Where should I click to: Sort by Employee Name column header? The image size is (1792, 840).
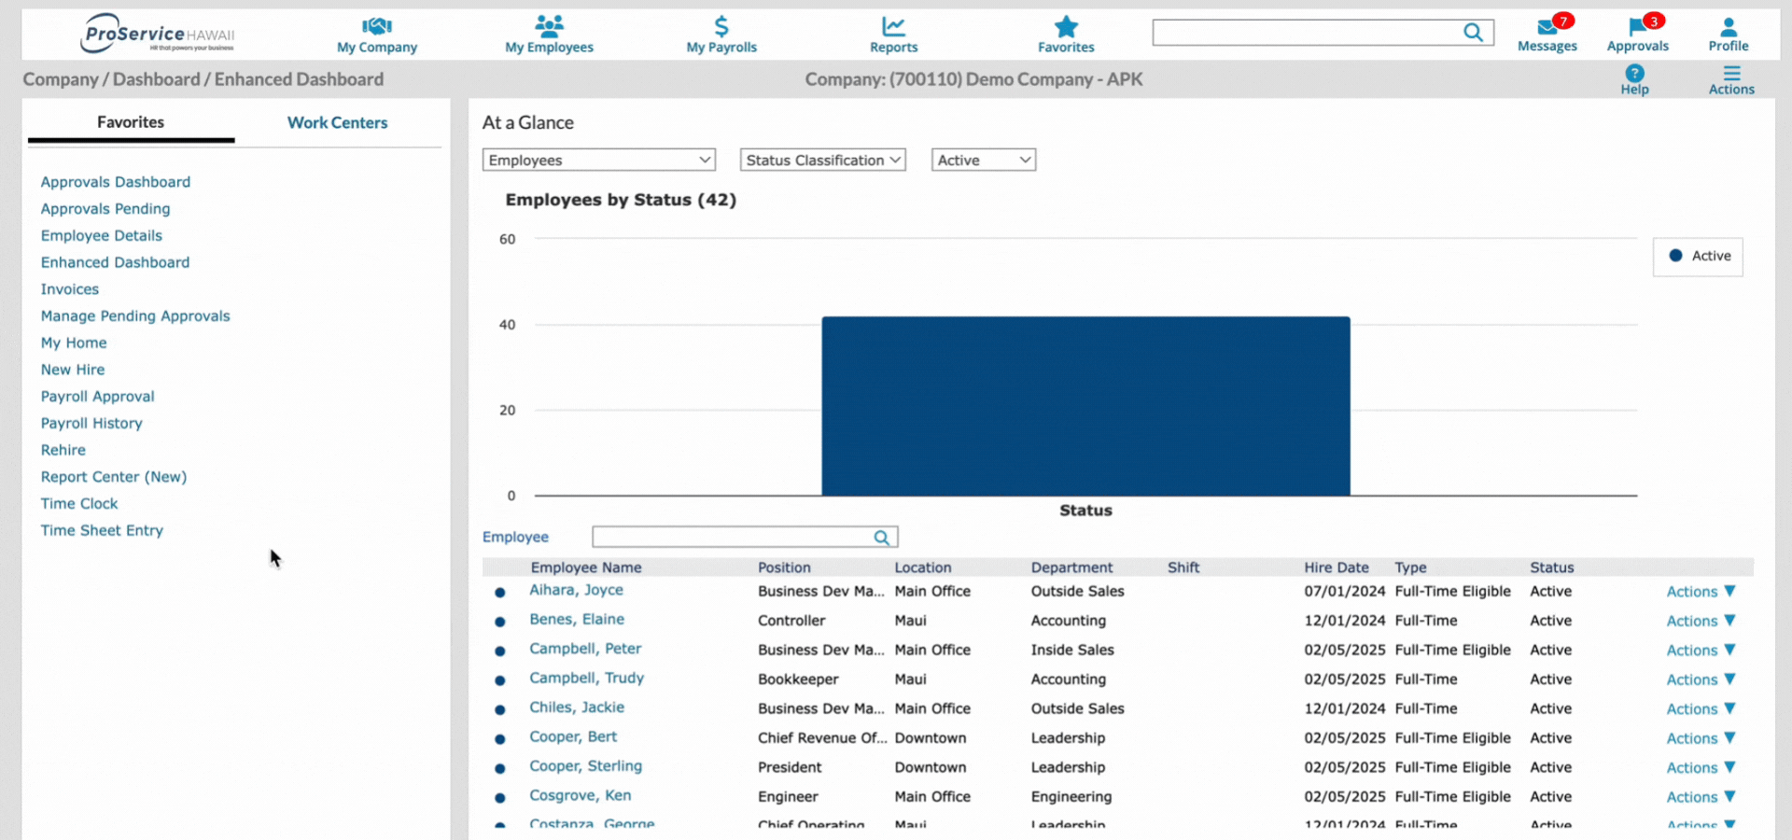pyautogui.click(x=586, y=567)
